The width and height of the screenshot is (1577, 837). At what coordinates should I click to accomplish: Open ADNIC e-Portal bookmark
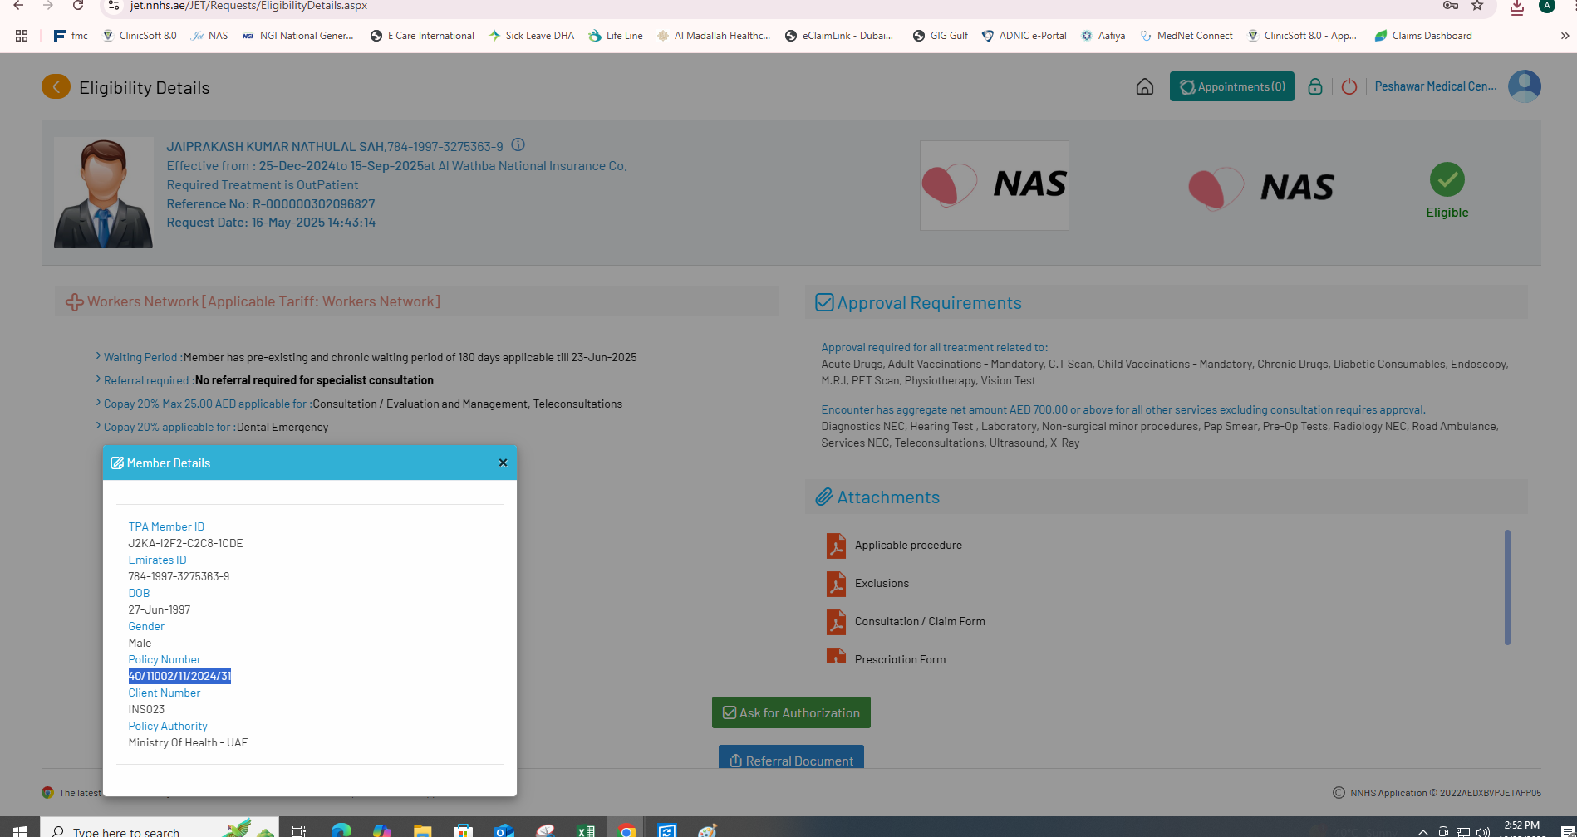[1024, 36]
